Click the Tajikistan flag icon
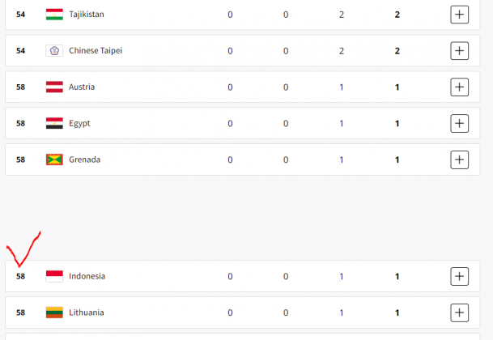Image resolution: width=493 pixels, height=340 pixels. click(x=55, y=15)
